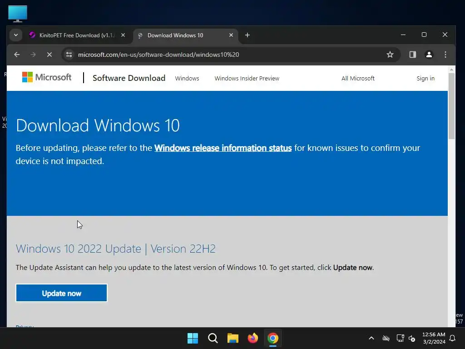This screenshot has height=349, width=465.
Task: Click the This PC desktop icon
Action: tap(18, 14)
